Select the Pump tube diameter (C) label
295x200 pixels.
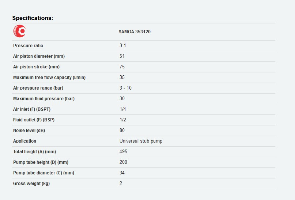pyautogui.click(x=44, y=173)
